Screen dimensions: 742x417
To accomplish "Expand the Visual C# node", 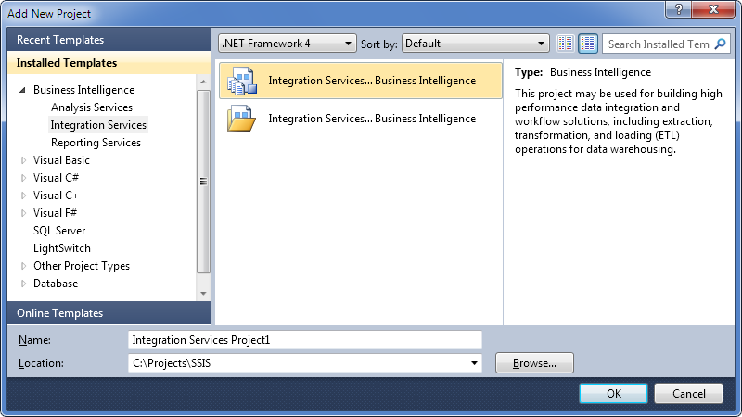I will pyautogui.click(x=23, y=178).
